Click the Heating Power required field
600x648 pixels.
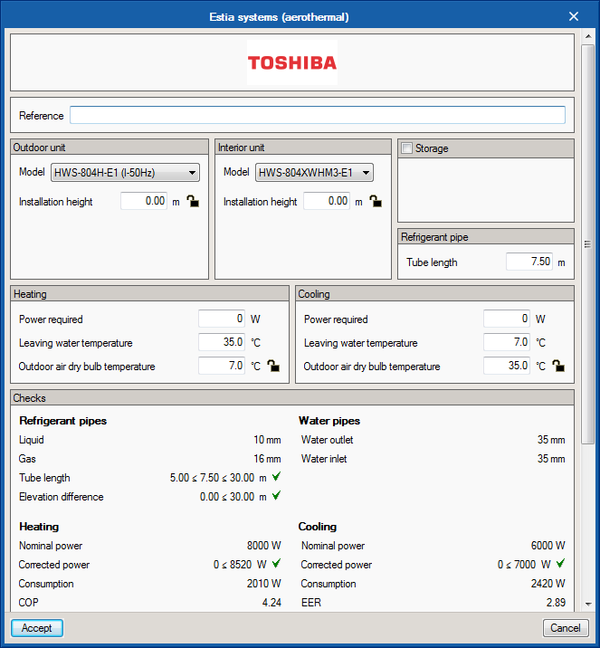tap(222, 319)
